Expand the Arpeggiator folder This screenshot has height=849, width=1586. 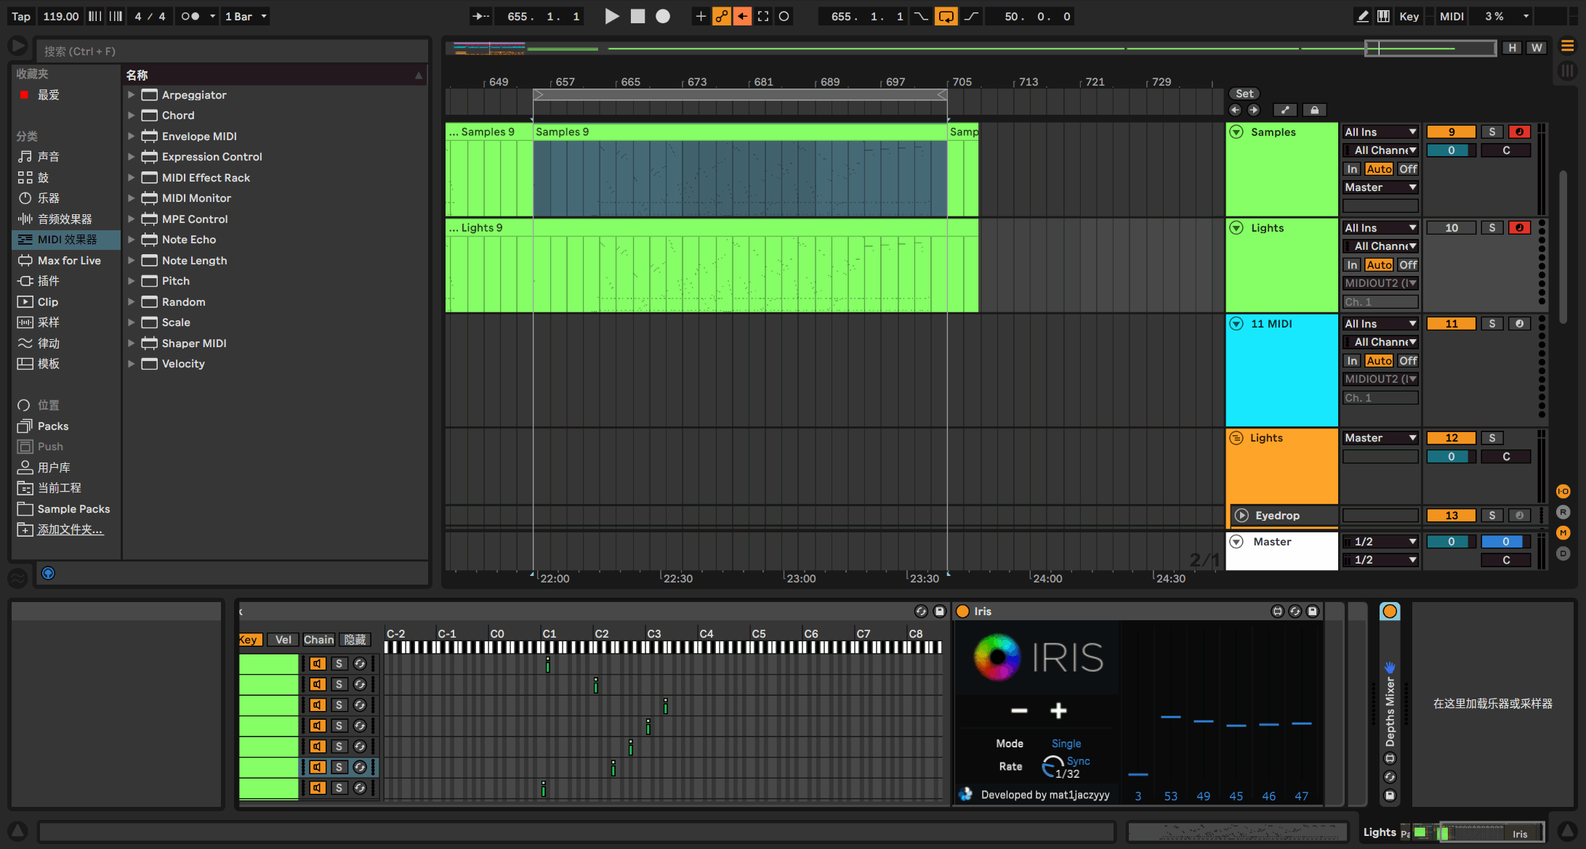click(x=132, y=94)
